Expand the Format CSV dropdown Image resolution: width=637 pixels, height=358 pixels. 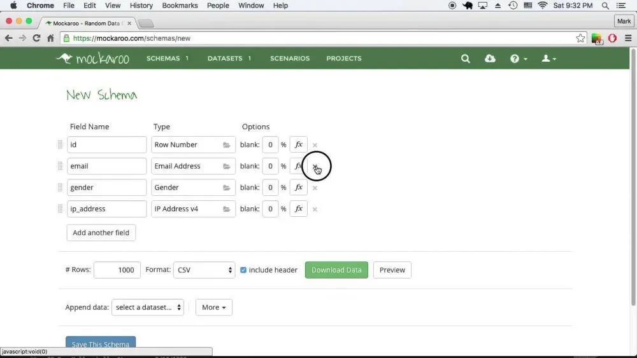(204, 270)
